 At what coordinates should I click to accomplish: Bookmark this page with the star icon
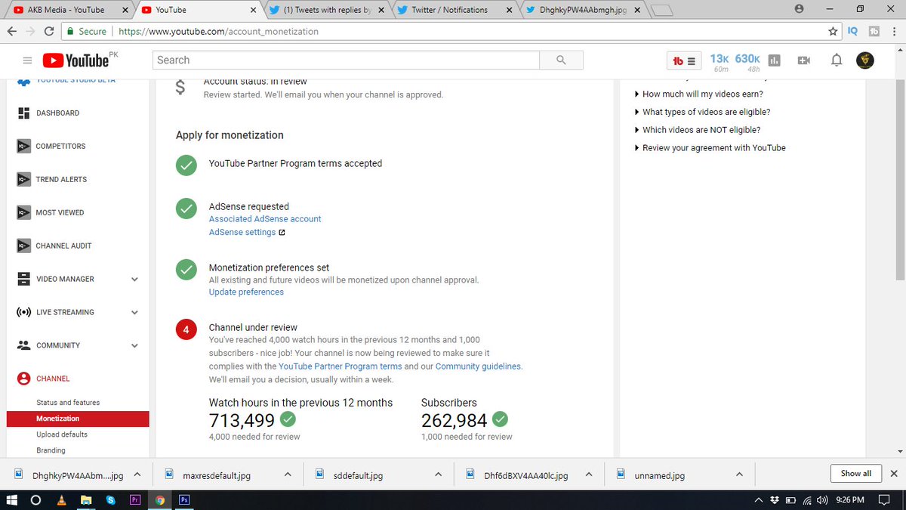833,31
